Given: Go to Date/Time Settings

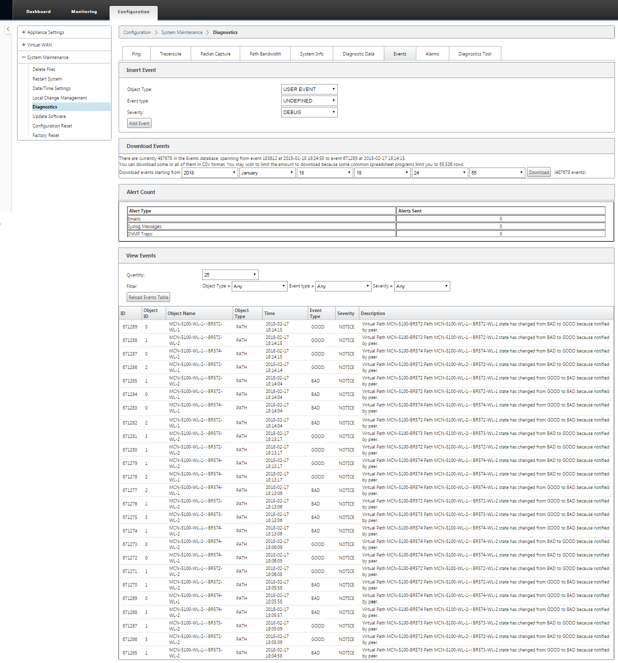Looking at the screenshot, I should [x=52, y=88].
